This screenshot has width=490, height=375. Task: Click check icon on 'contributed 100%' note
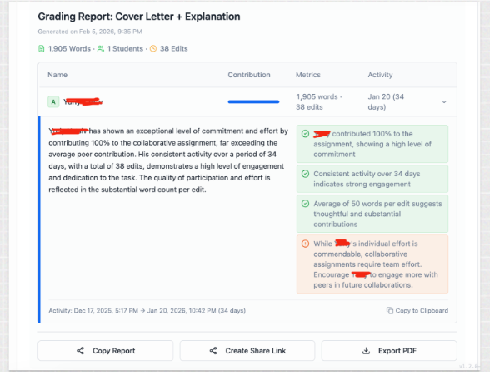pos(305,134)
